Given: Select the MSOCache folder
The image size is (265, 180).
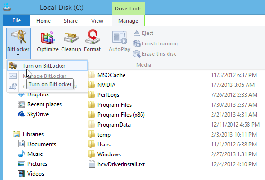Looking at the screenshot, I should pos(112,75).
